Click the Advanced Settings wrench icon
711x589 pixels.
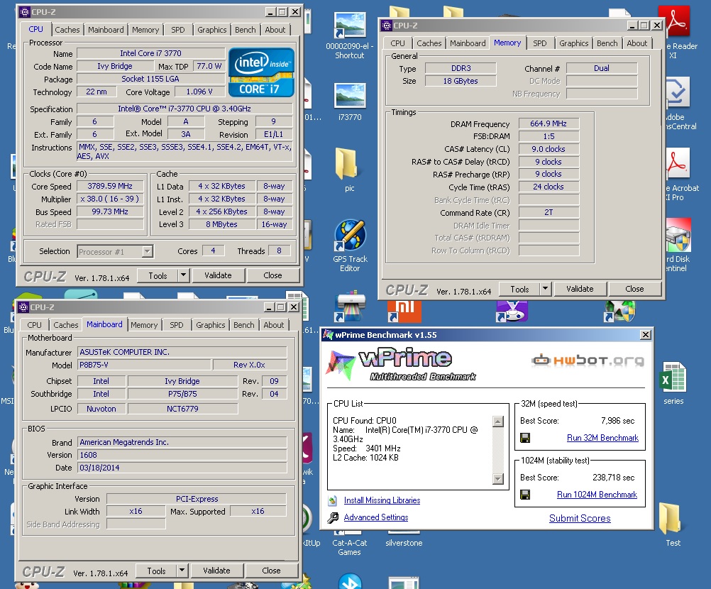[x=333, y=517]
